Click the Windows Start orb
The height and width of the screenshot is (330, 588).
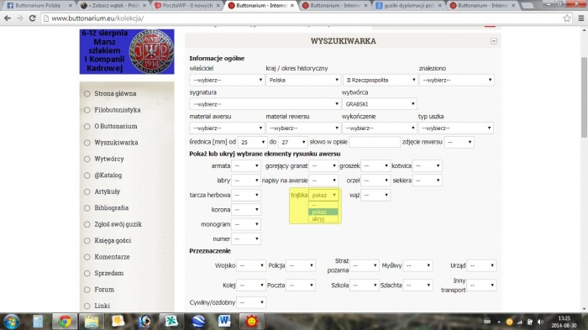(11, 322)
